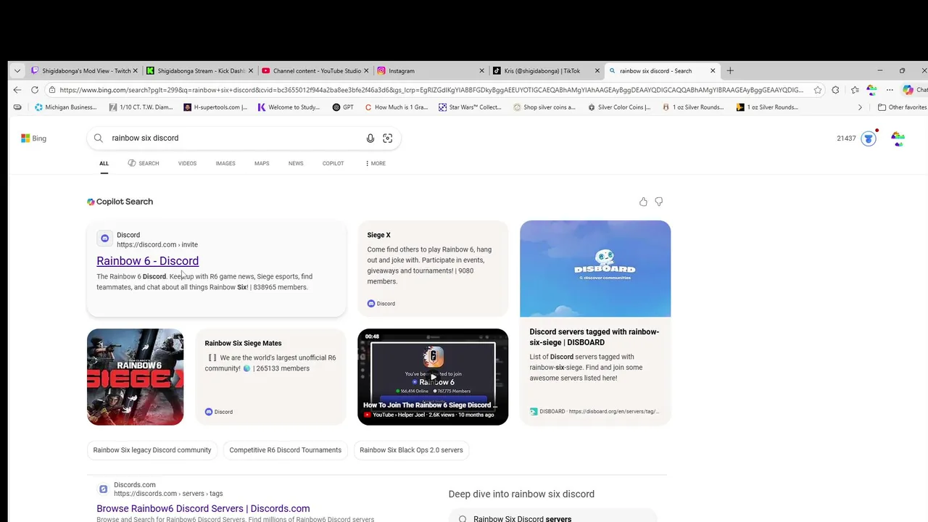Open GPT bookmark
Viewport: 928px width, 522px height.
click(343, 107)
